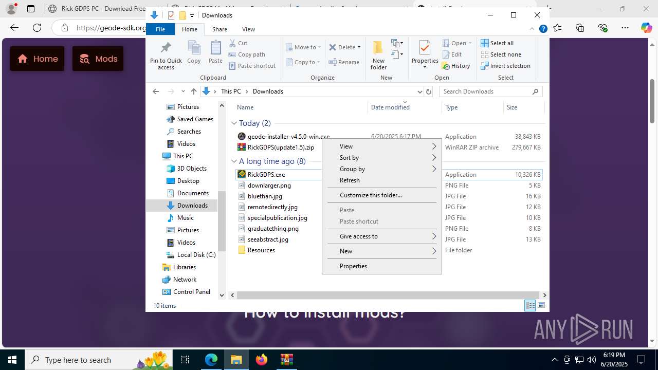Refresh the Downloads address bar
The image size is (658, 370).
429,91
